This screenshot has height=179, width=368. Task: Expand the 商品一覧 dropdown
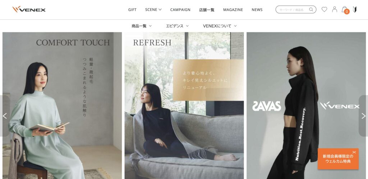coord(142,26)
